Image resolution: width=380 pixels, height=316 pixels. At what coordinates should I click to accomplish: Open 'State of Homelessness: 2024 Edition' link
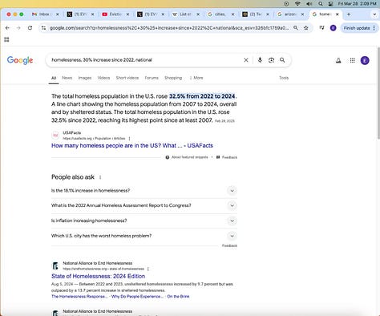98,276
